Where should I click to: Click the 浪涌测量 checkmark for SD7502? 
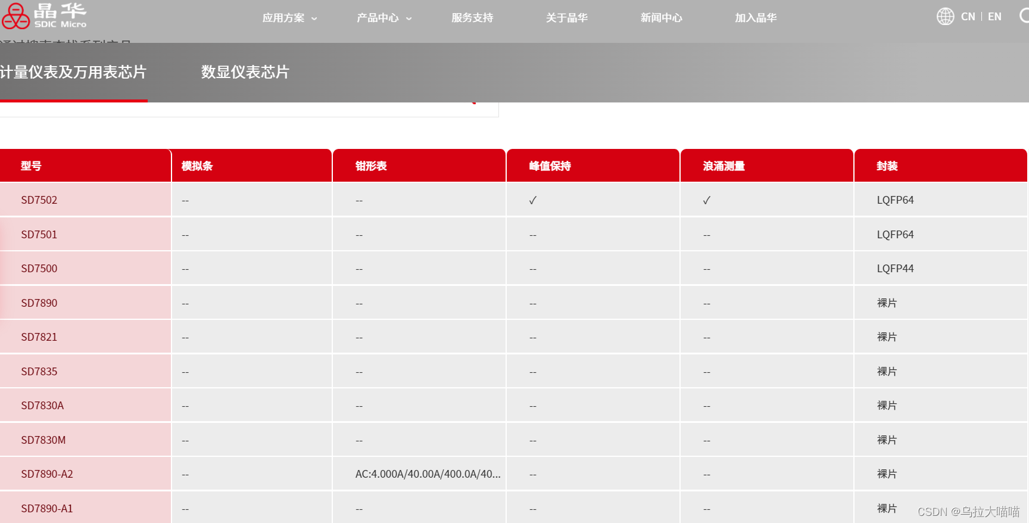point(707,200)
